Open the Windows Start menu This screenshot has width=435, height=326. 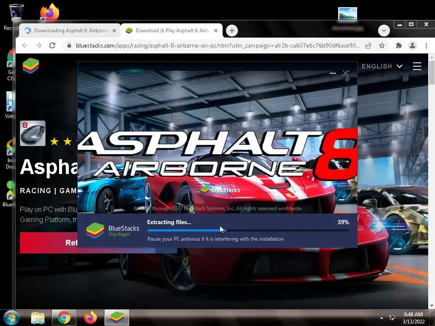[x=11, y=318]
